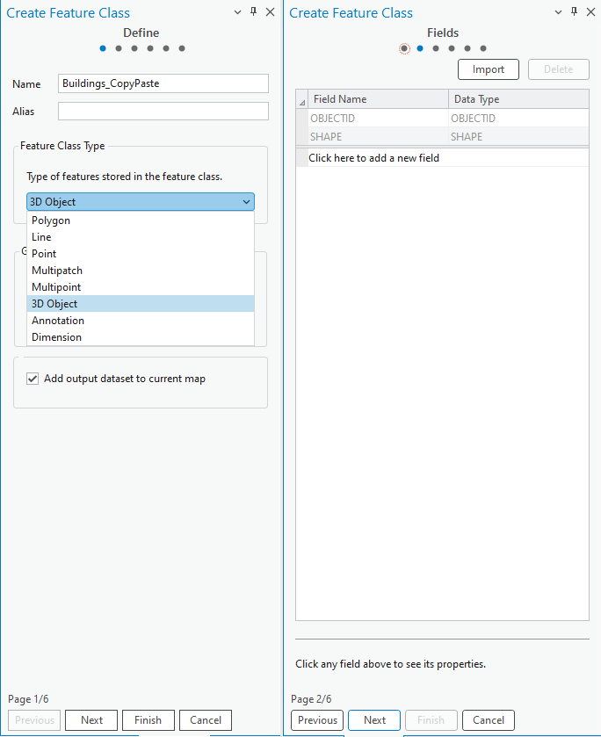Open options chevron of right Fields pane

558,12
